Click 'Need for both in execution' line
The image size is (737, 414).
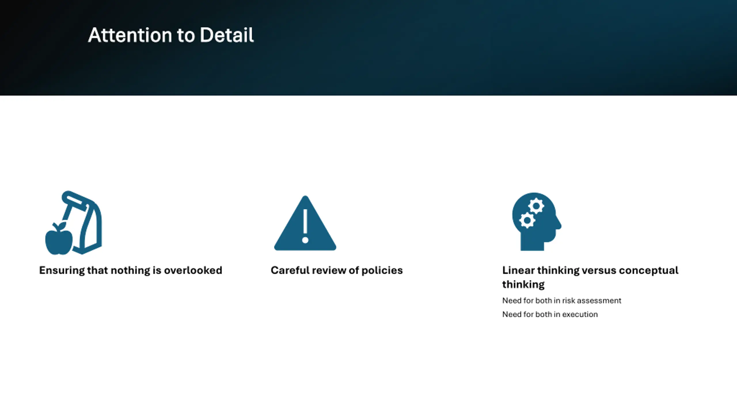pos(550,314)
